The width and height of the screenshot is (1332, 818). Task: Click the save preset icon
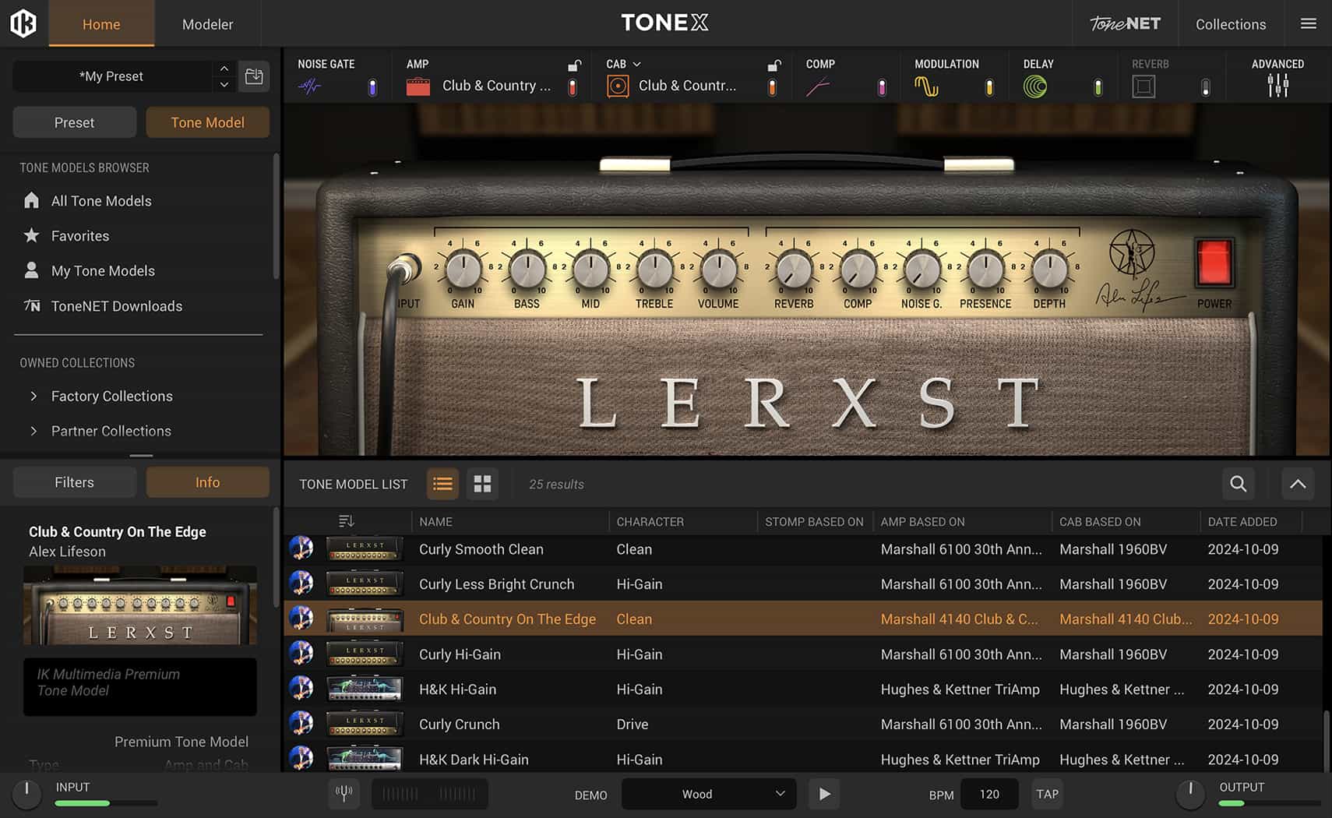tap(254, 76)
